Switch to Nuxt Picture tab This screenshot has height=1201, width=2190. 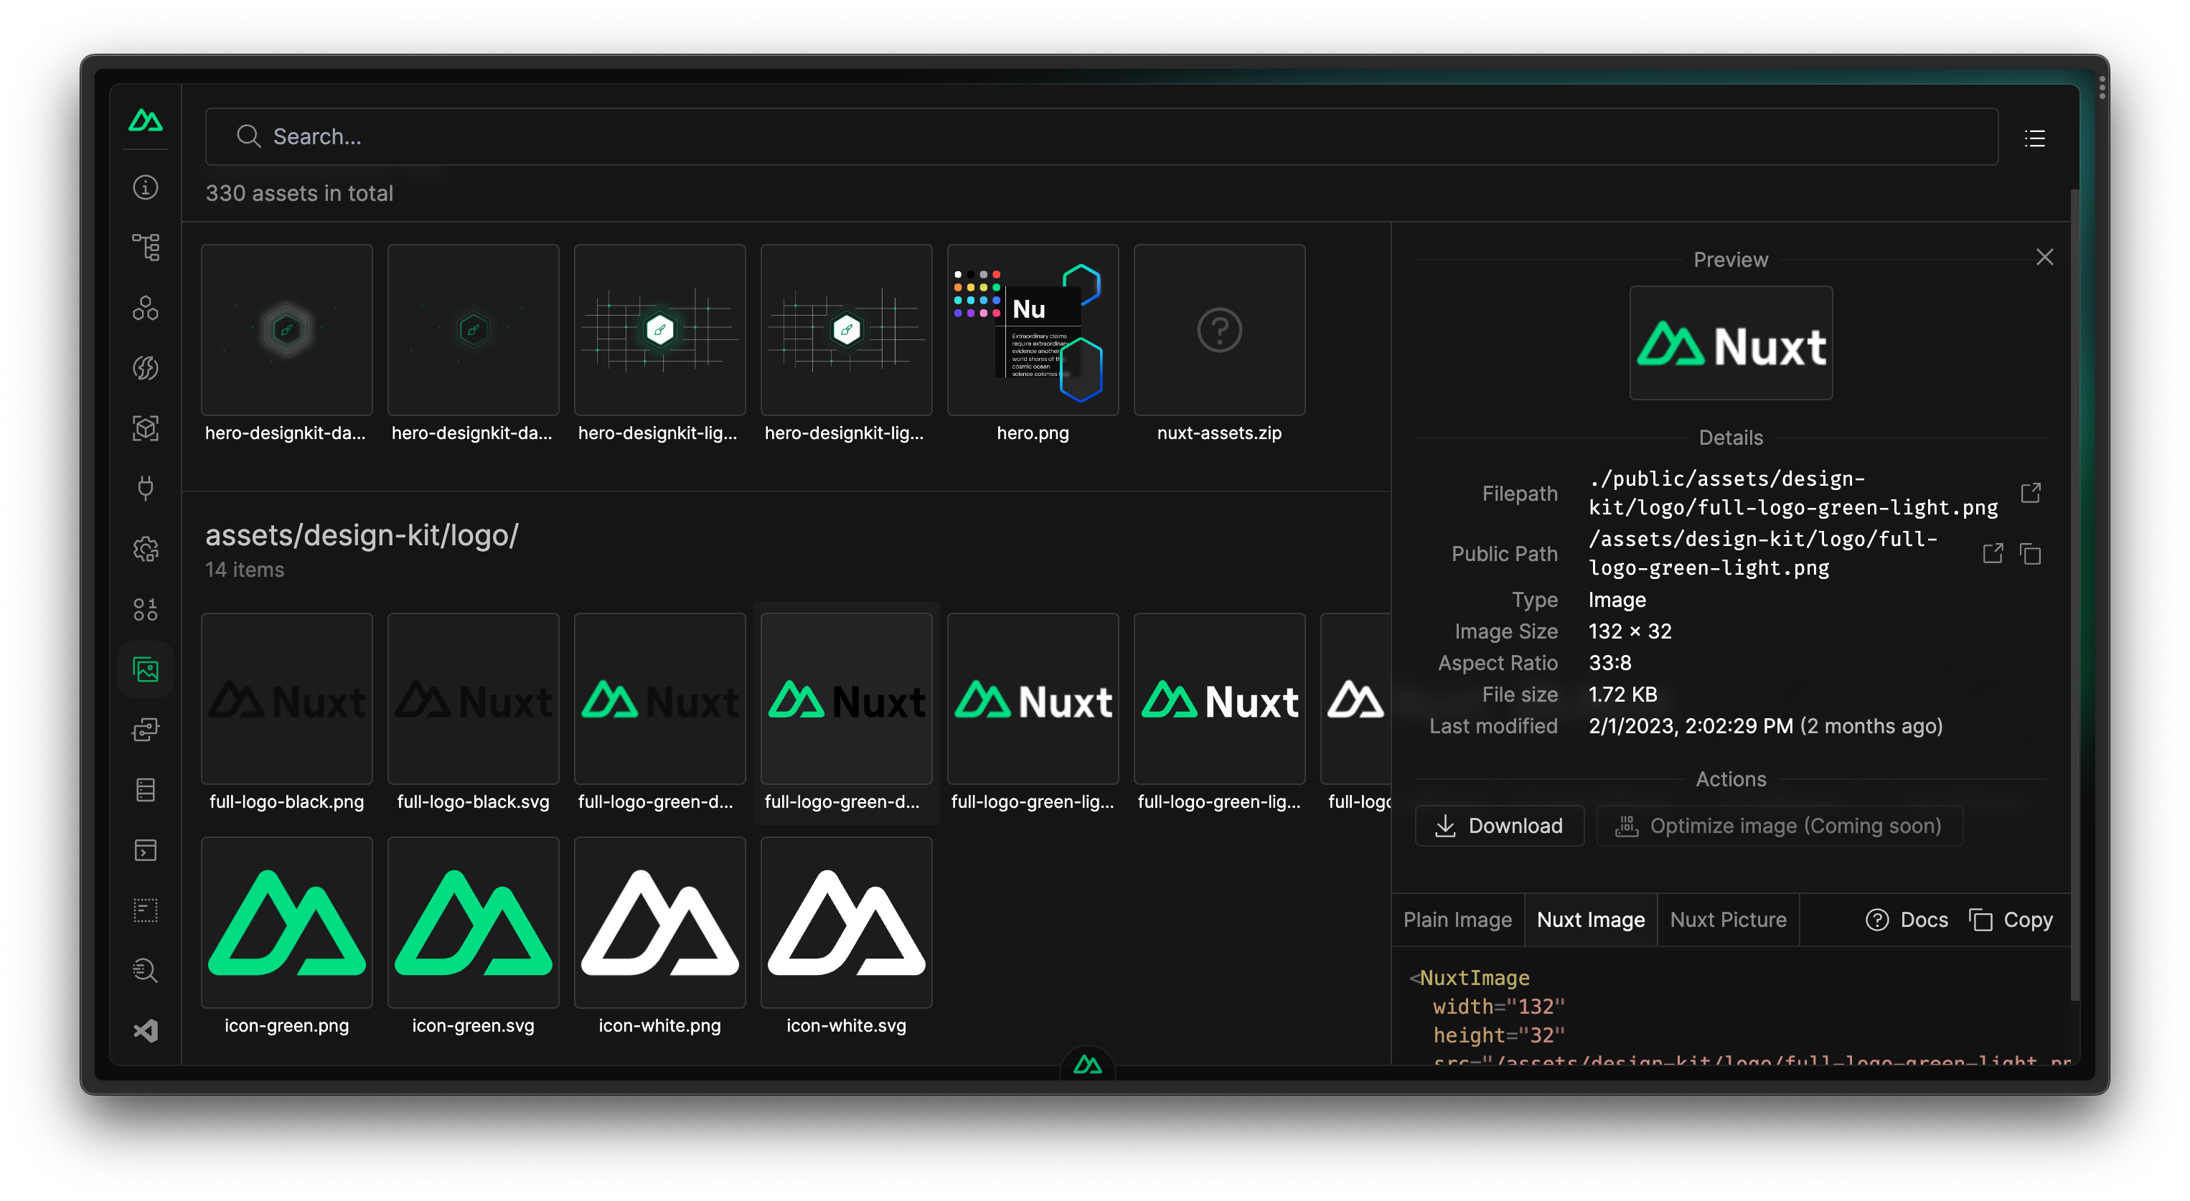point(1729,918)
